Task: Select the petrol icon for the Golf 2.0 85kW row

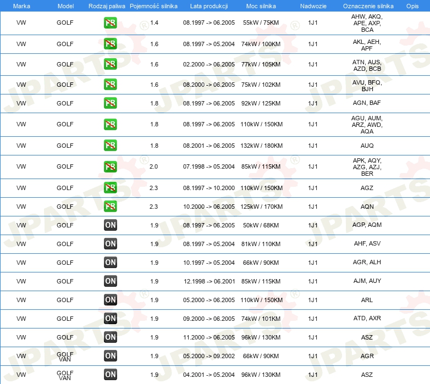Action: point(110,166)
